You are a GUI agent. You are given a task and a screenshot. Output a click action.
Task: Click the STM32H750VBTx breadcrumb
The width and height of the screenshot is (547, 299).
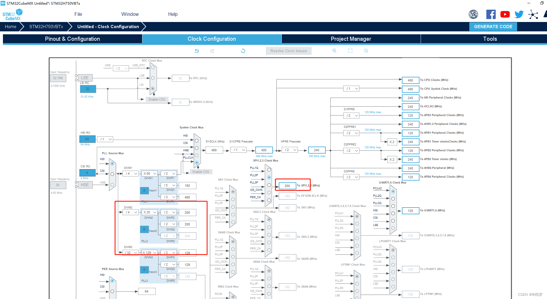click(46, 27)
